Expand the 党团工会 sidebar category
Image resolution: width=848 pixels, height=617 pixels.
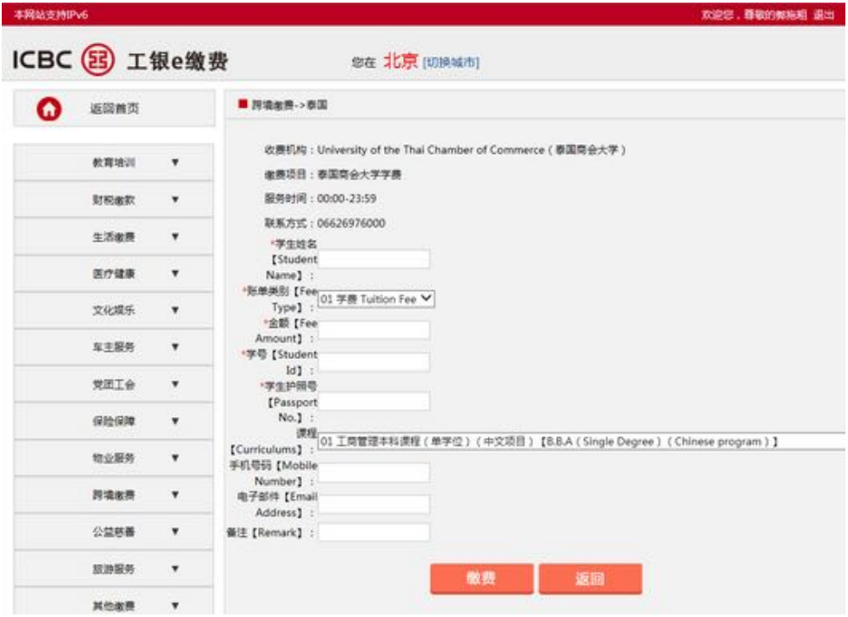pyautogui.click(x=114, y=384)
